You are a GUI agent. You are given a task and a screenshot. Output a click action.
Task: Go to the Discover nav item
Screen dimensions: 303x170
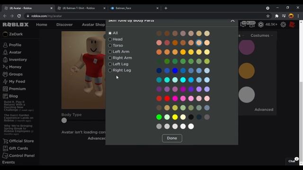pos(64,25)
